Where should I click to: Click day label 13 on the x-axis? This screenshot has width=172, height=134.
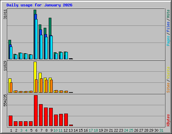71,130
